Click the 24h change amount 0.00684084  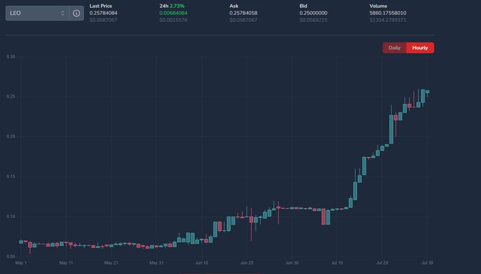(173, 13)
